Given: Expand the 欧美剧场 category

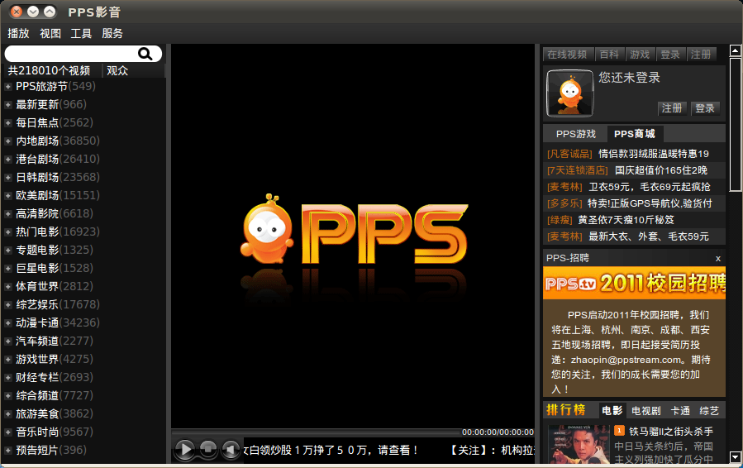Looking at the screenshot, I should pos(8,195).
